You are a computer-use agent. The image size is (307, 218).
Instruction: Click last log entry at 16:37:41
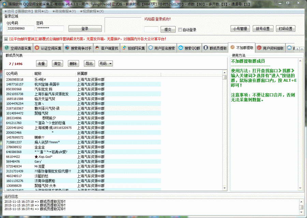(35, 209)
